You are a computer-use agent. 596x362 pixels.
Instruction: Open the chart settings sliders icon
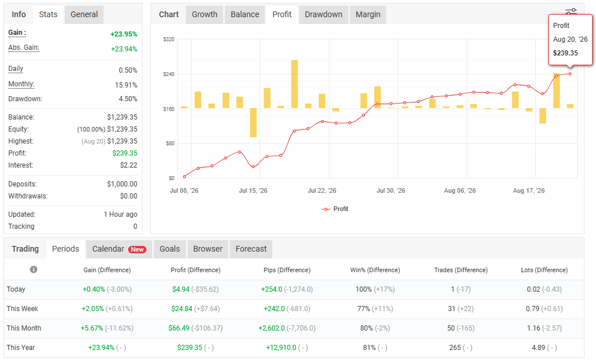[x=571, y=11]
